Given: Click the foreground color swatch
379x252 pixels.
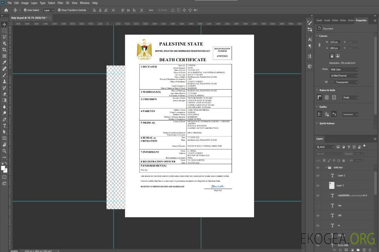Looking at the screenshot, I should tap(3, 168).
